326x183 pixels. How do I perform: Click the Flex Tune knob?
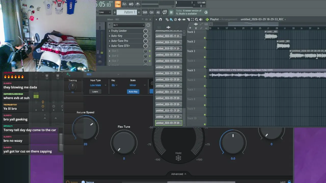124,142
